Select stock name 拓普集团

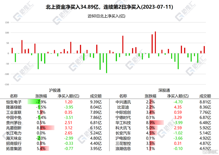point(14,148)
